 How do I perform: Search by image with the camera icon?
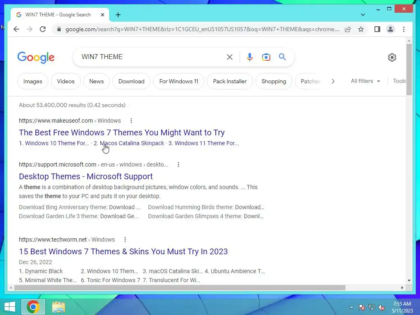tap(266, 57)
